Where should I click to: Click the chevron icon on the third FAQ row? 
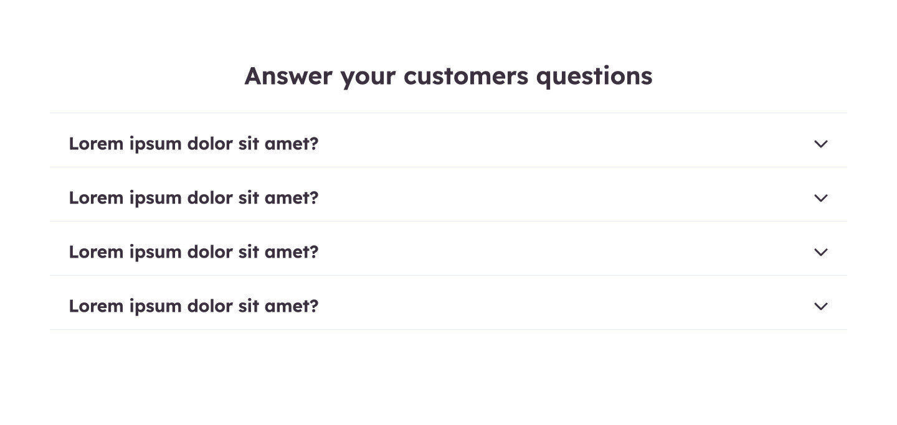(x=821, y=252)
